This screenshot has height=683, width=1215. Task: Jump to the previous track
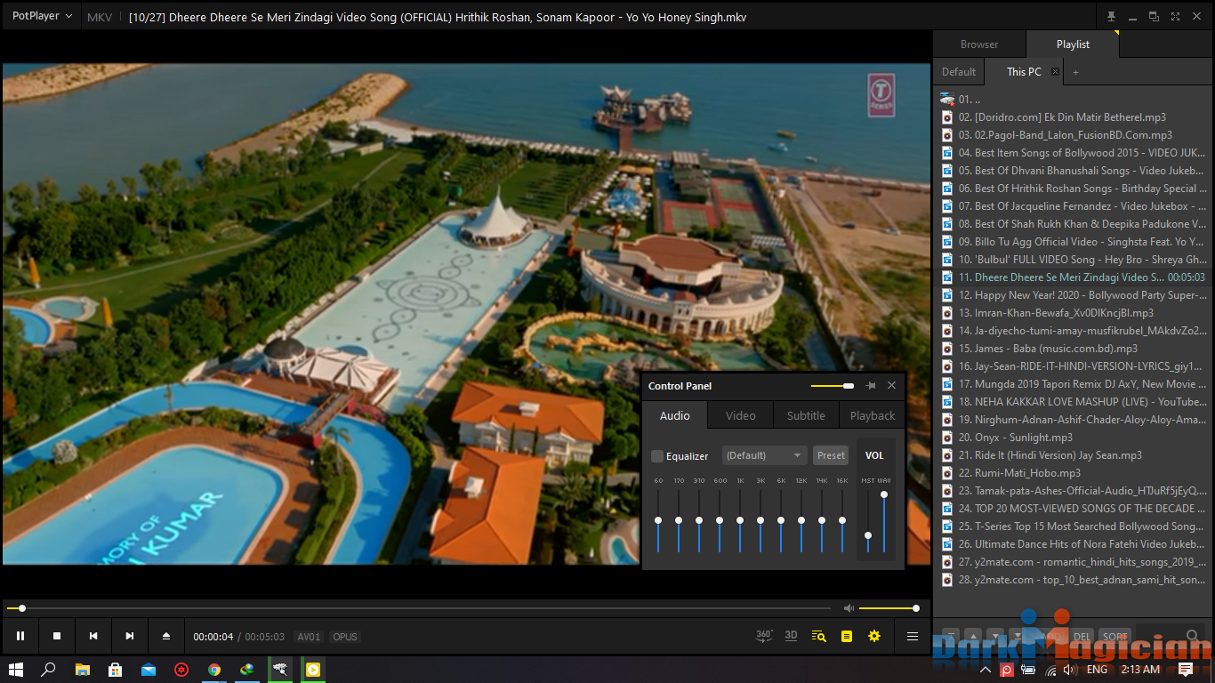pyautogui.click(x=93, y=636)
